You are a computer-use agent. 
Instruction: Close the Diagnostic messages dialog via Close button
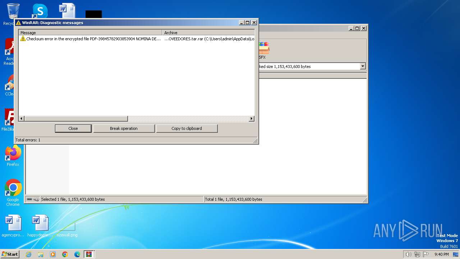click(x=73, y=128)
